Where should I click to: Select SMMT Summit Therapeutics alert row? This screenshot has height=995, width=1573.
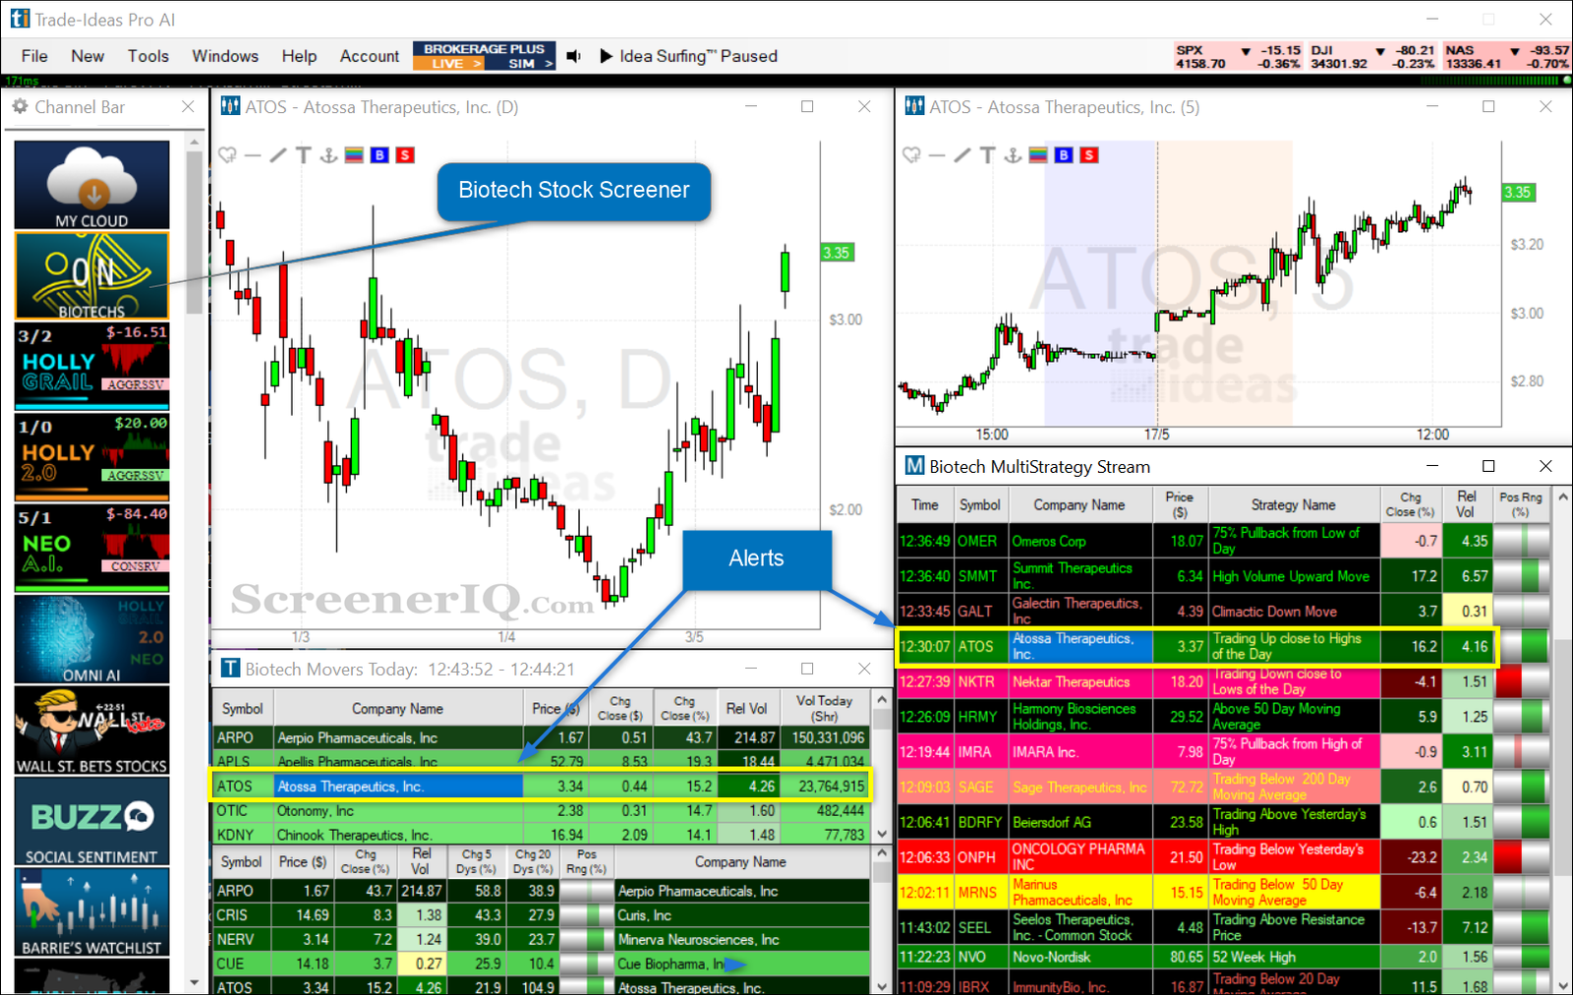[x=1223, y=576]
